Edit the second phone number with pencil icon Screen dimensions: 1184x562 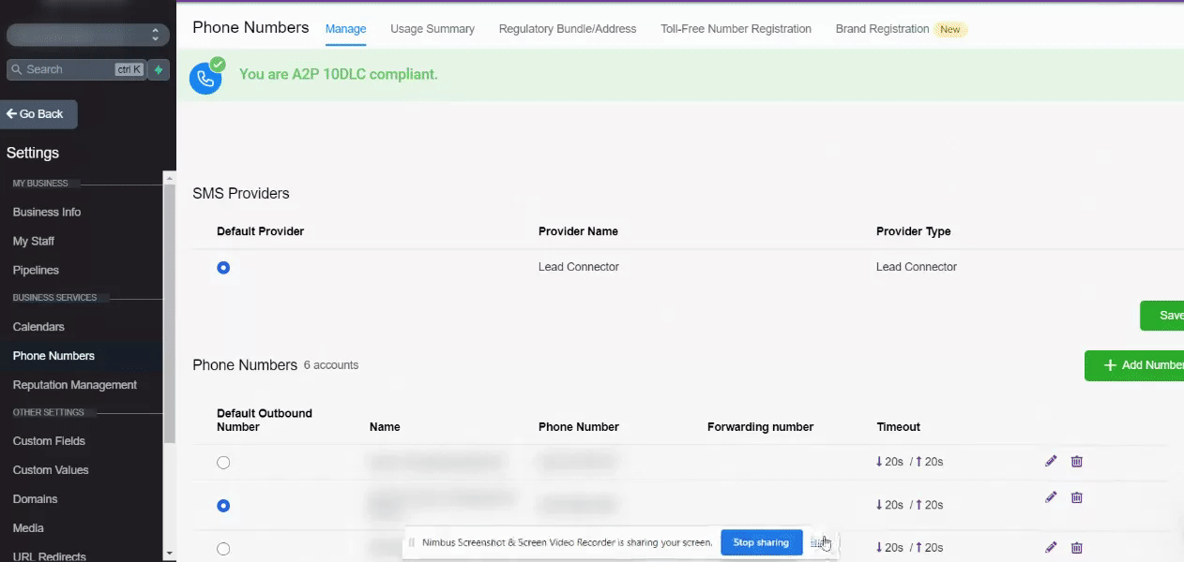1051,497
